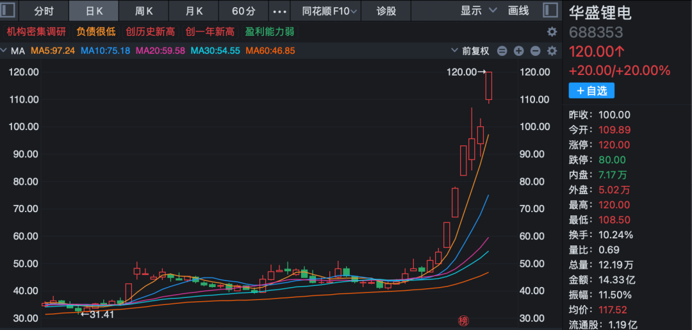Click the MA20:59.58 label
Image resolution: width=692 pixels, height=330 pixels.
point(160,51)
